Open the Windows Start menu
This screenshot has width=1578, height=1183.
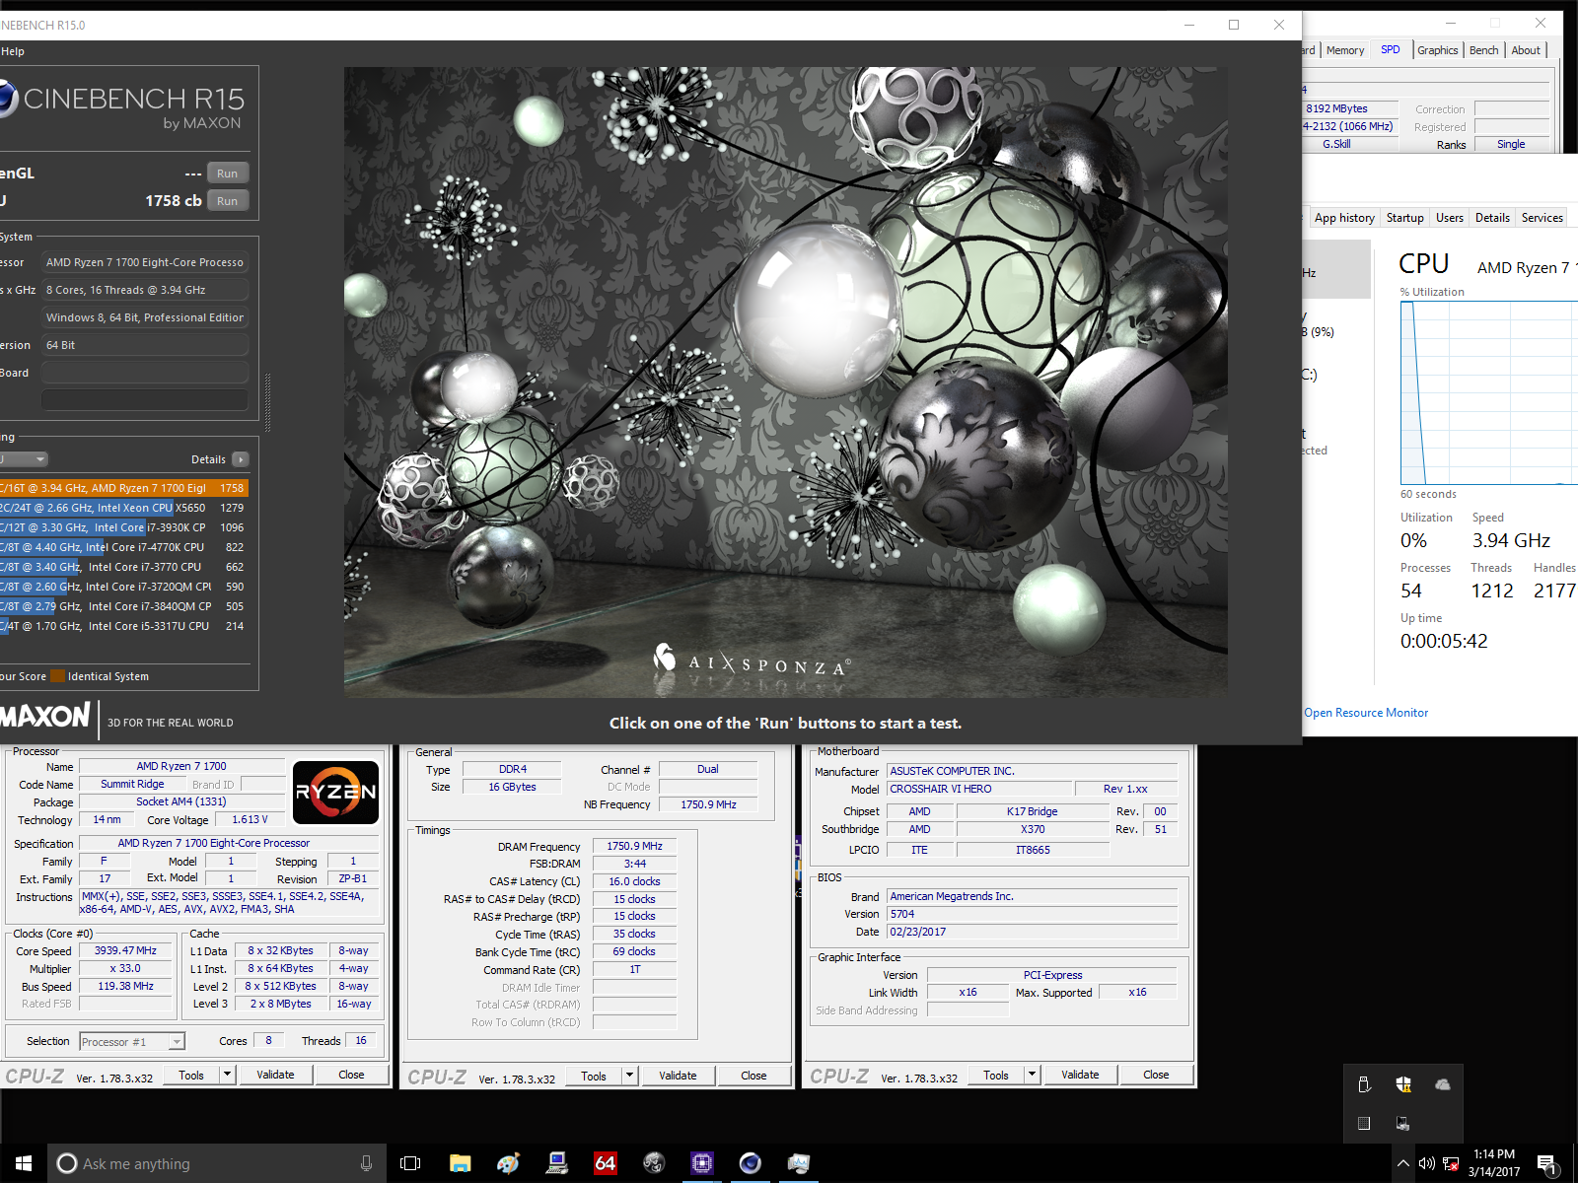click(24, 1163)
